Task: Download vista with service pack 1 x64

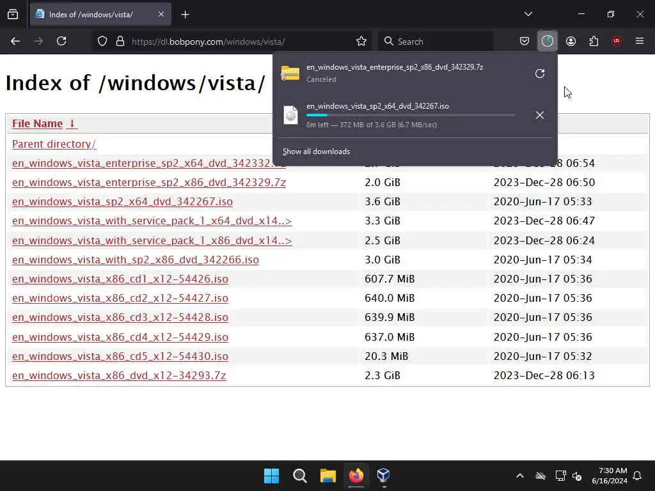Action: click(x=152, y=221)
